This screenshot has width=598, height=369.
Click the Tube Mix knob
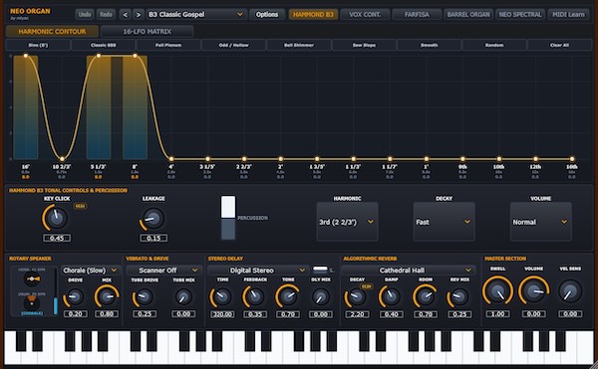coord(183,297)
